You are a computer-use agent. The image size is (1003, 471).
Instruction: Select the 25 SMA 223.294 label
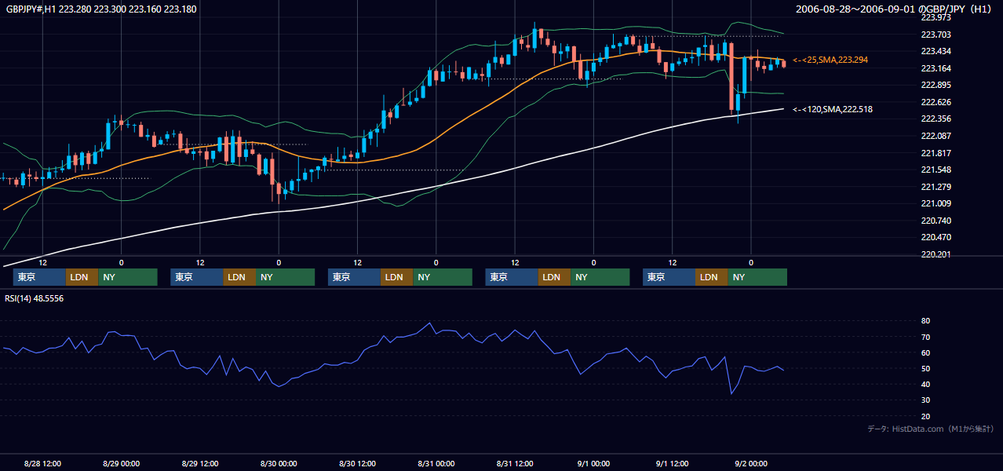(830, 60)
